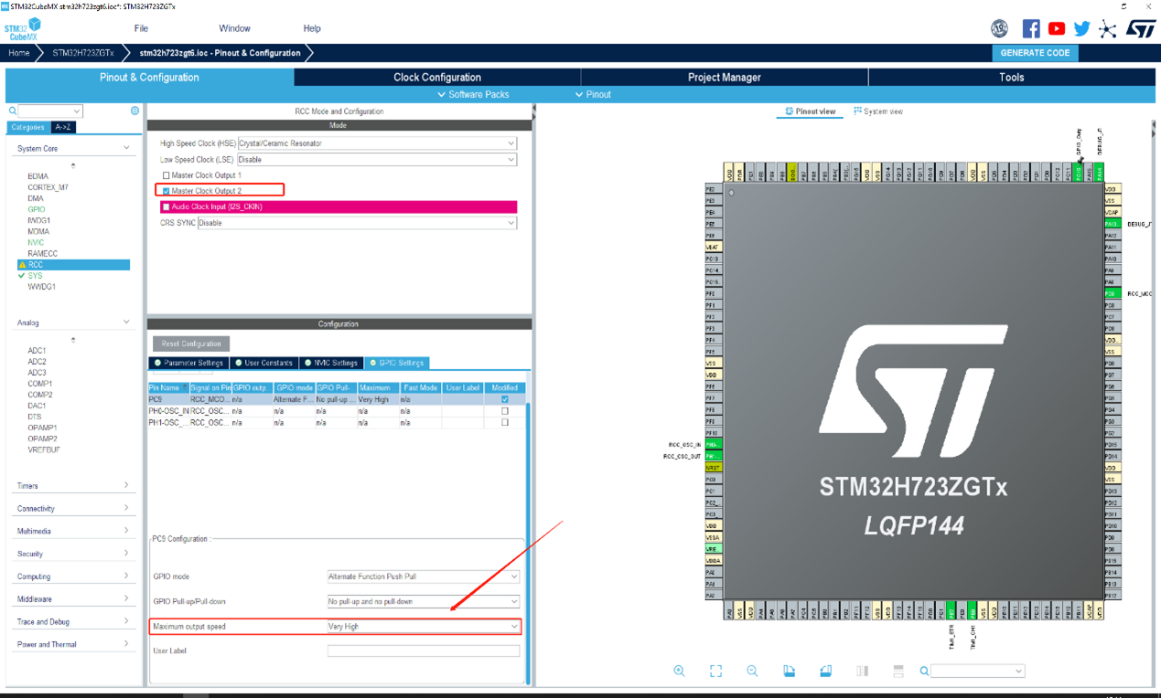Open the File menu
Image resolution: width=1161 pixels, height=698 pixels.
141,28
